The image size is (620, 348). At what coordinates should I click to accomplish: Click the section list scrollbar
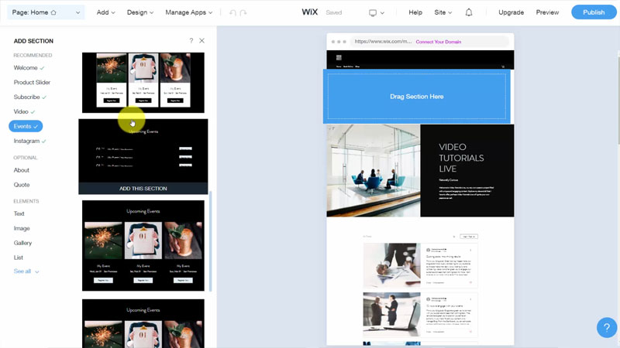210,240
